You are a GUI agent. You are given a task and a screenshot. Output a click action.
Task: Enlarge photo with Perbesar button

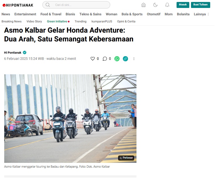coord(126,158)
